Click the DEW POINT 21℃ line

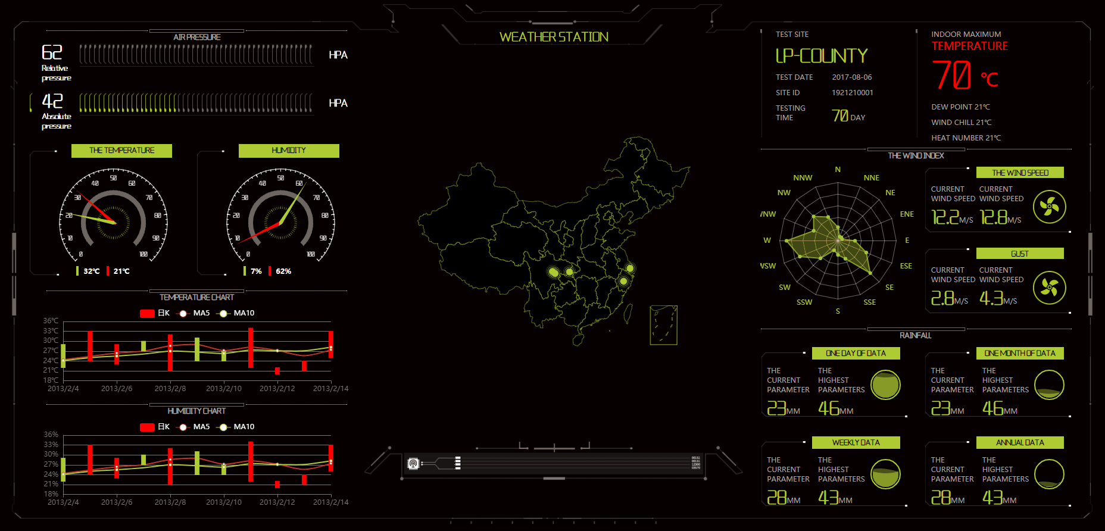(961, 107)
